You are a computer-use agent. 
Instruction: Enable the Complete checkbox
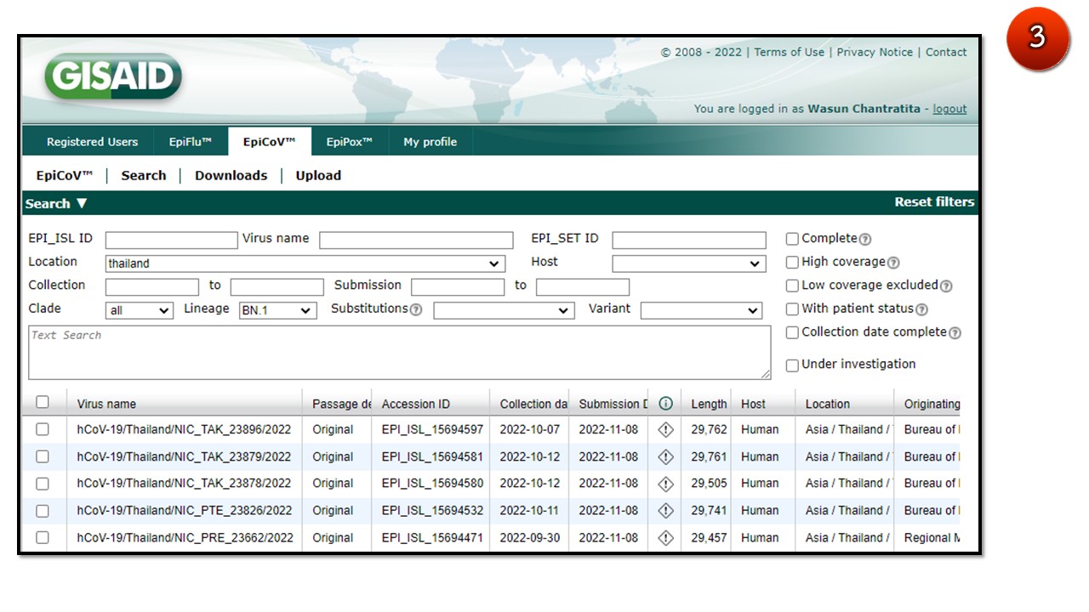tap(792, 239)
